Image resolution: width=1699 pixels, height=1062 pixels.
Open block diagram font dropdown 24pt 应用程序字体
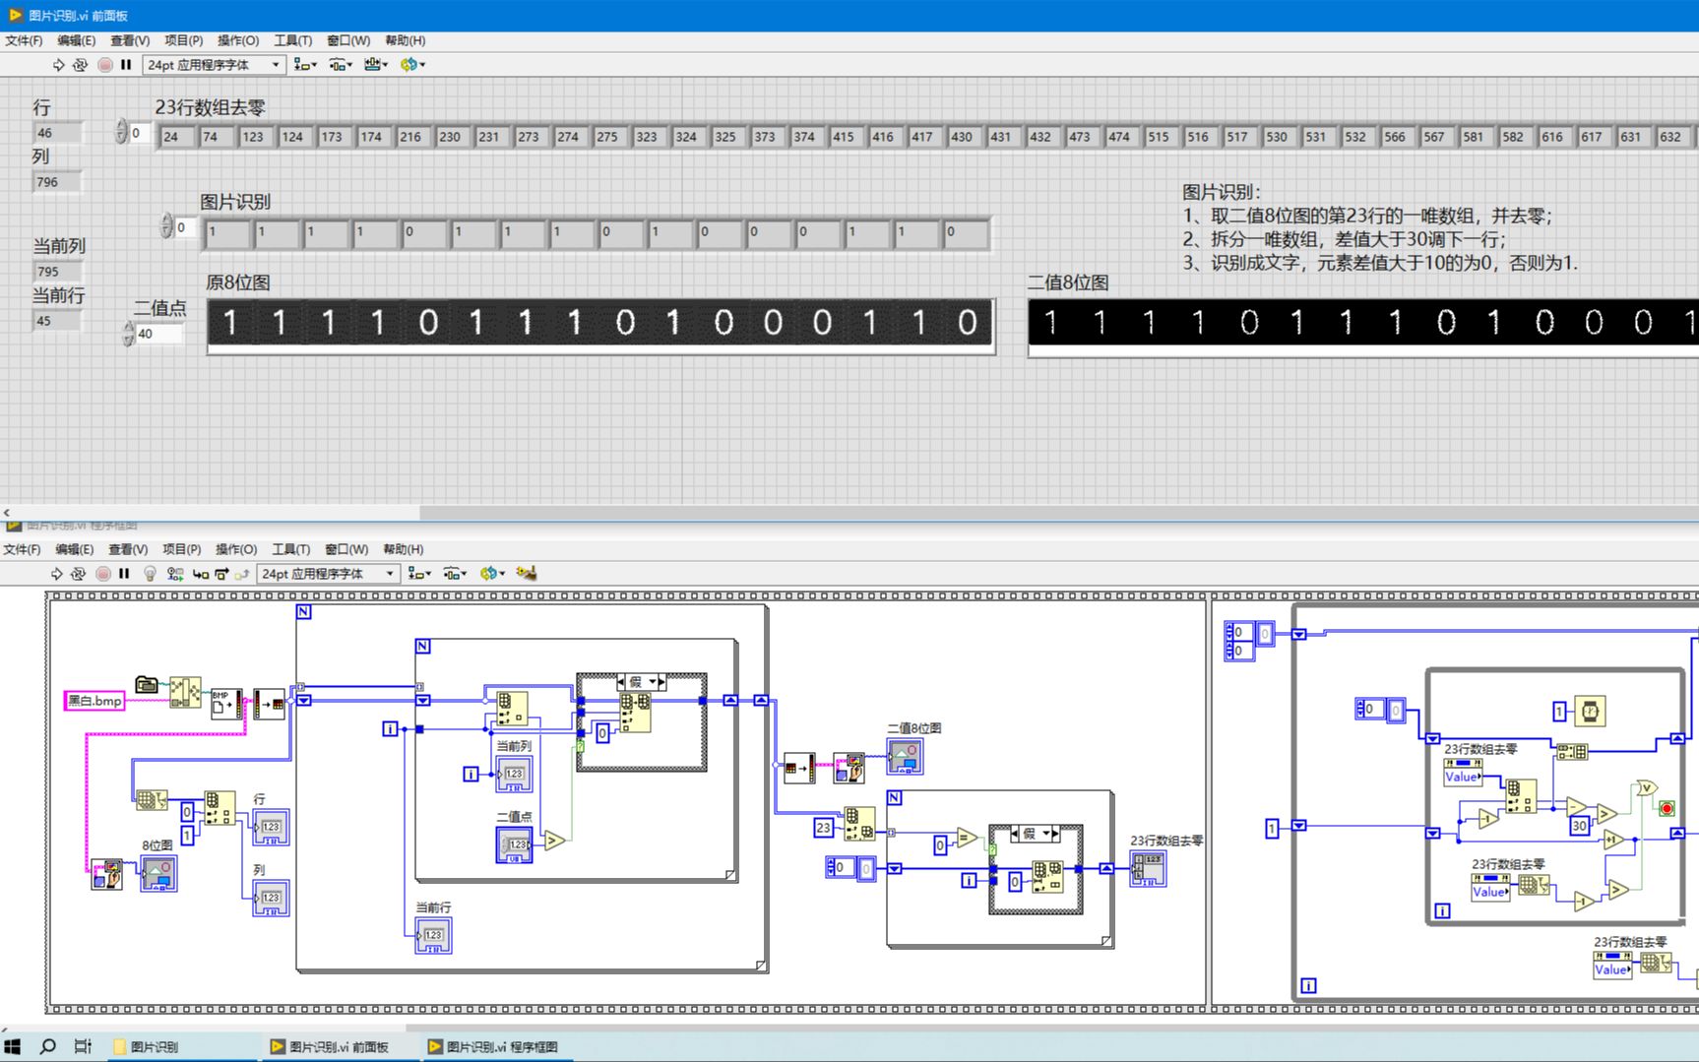coord(329,574)
